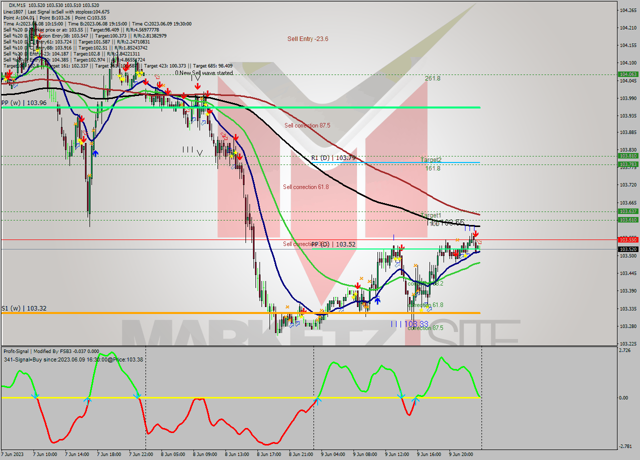Click the green '261.8' Fibonacci label
This screenshot has height=460, width=640.
[x=432, y=78]
